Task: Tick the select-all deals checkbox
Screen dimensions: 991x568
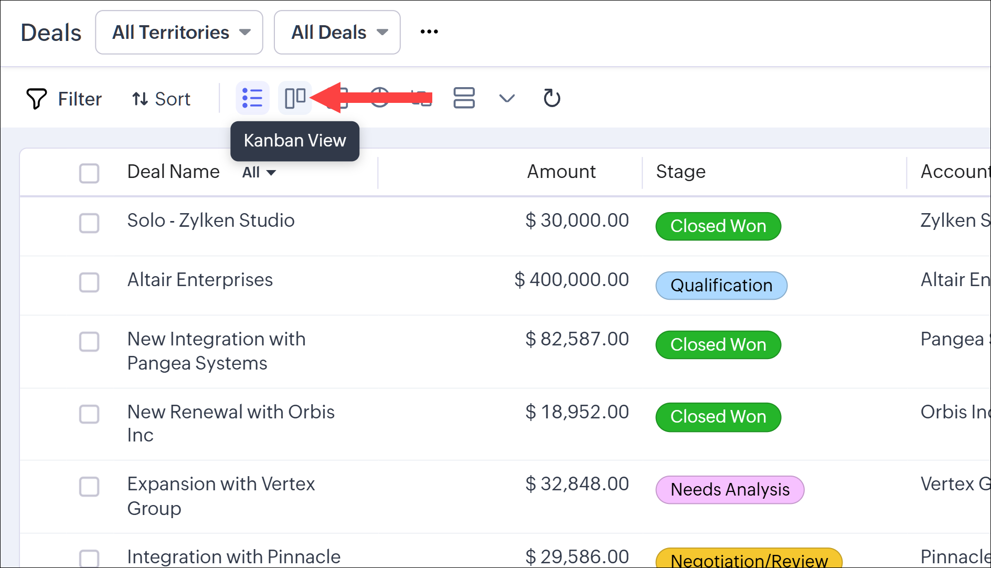Action: [x=89, y=173]
